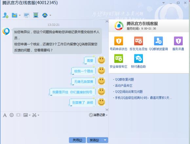Open the send options dropdown arrow
Screen dimensions: 190x144
105,140
